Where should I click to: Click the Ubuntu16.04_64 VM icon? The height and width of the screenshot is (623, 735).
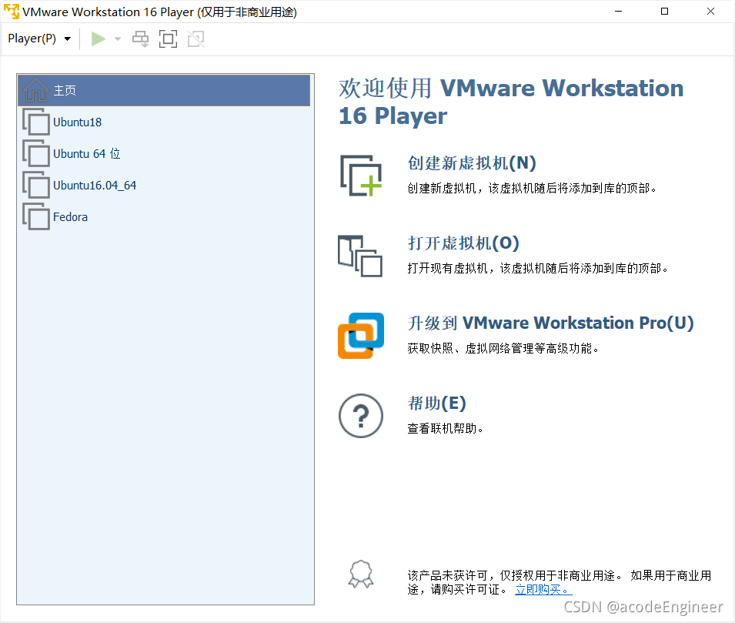[x=36, y=186]
